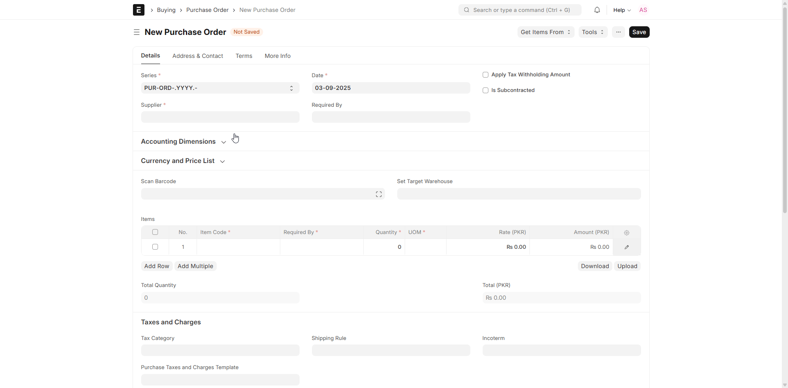Click the ERPNext home logo icon

tap(138, 10)
